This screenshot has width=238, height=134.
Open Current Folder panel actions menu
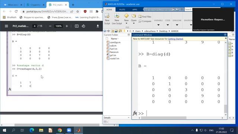129,35
